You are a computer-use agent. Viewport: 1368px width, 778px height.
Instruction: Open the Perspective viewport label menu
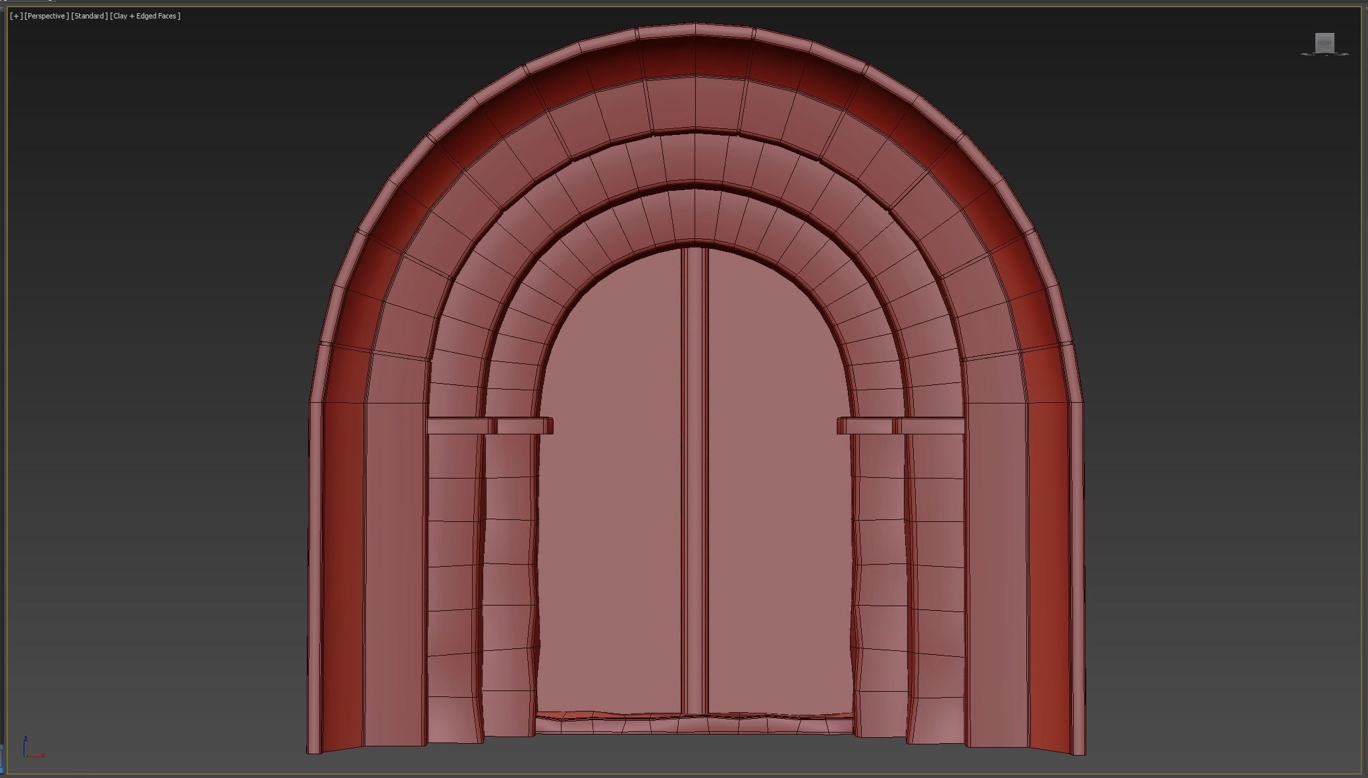click(47, 16)
